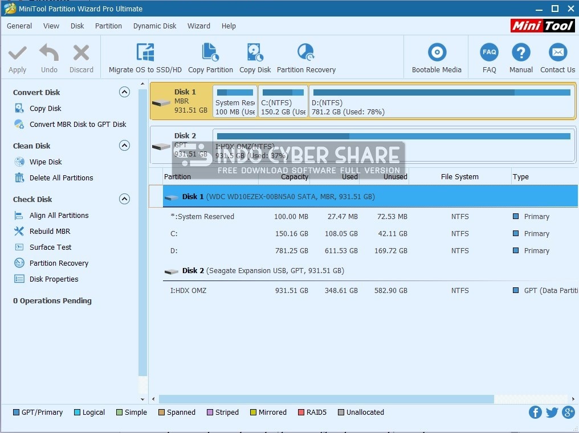Select the I:HDX OMZ partition row
Viewport: 579px width, 433px height.
[x=370, y=290]
